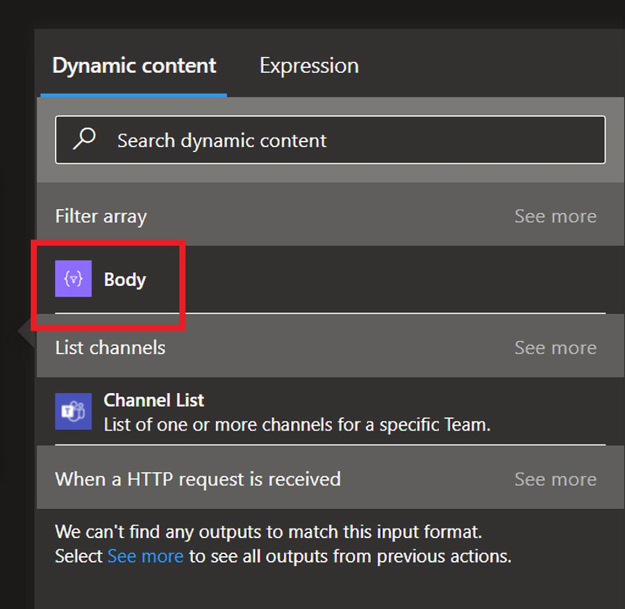
Task: Insert the Body output label
Action: coord(125,280)
